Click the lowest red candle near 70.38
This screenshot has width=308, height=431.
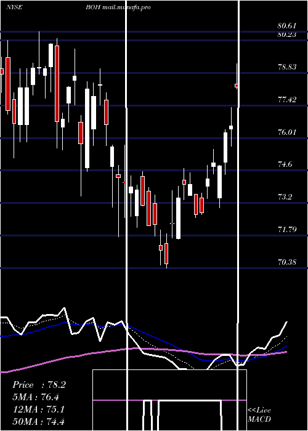166,253
